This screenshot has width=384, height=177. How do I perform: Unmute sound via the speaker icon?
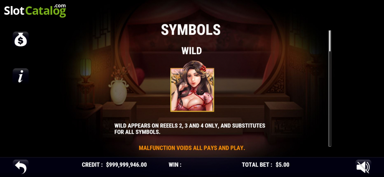click(363, 167)
